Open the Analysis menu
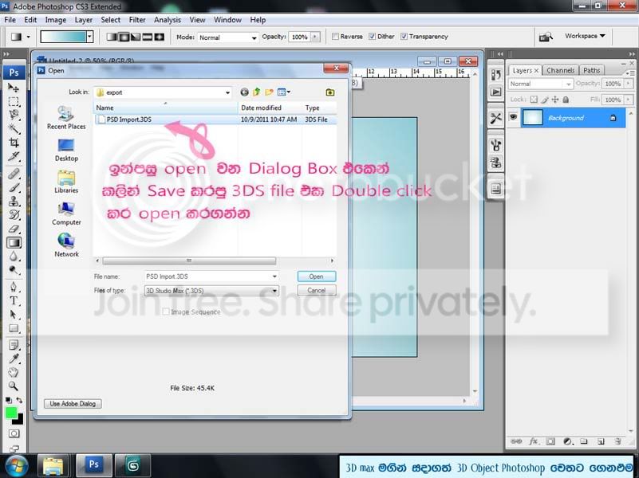 pyautogui.click(x=167, y=20)
